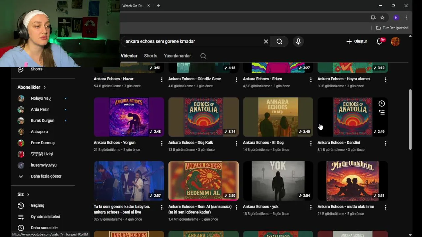Open the Er Geç video thumbnail
Viewport: 422px width, 237px height.
pyautogui.click(x=278, y=117)
